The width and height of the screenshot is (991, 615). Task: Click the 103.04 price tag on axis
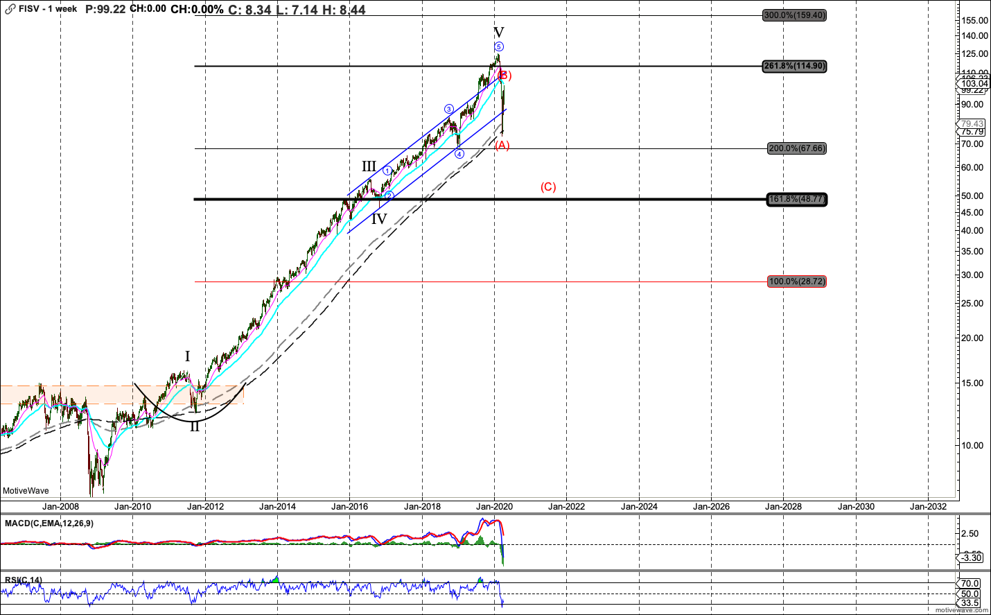point(972,84)
